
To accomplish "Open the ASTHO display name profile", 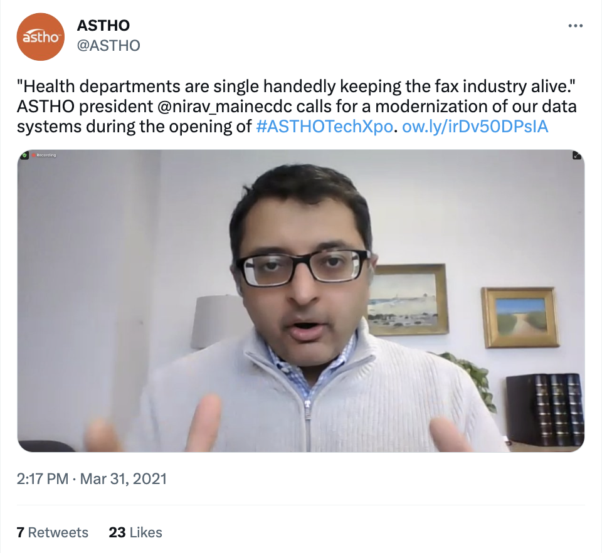I will click(x=103, y=26).
